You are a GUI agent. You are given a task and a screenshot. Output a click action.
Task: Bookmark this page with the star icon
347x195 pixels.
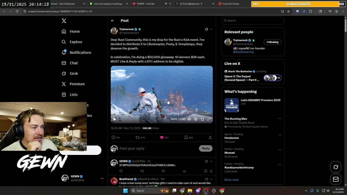[x=288, y=11]
